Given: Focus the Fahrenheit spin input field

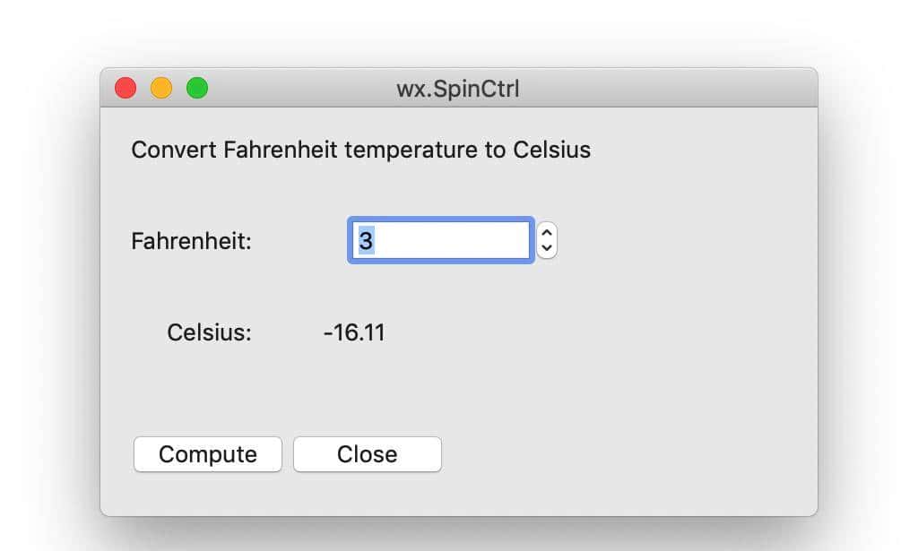Looking at the screenshot, I should pyautogui.click(x=440, y=240).
